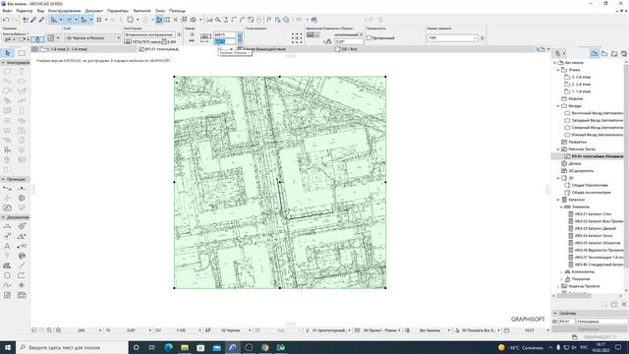Click the rotation angle input field
The image size is (629, 354).
pyautogui.click(x=348, y=41)
